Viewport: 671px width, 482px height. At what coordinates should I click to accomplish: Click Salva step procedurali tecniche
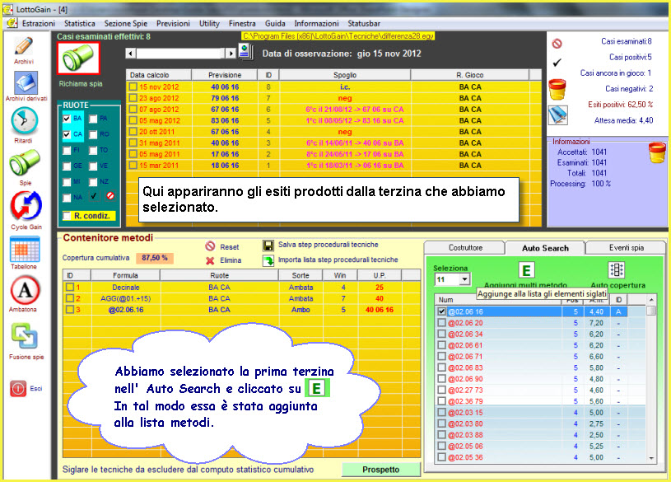click(329, 245)
